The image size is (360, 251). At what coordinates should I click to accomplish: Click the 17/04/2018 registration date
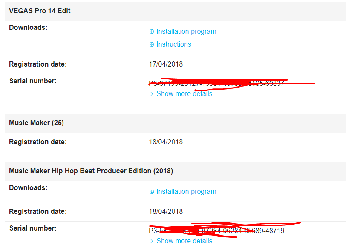coord(166,64)
